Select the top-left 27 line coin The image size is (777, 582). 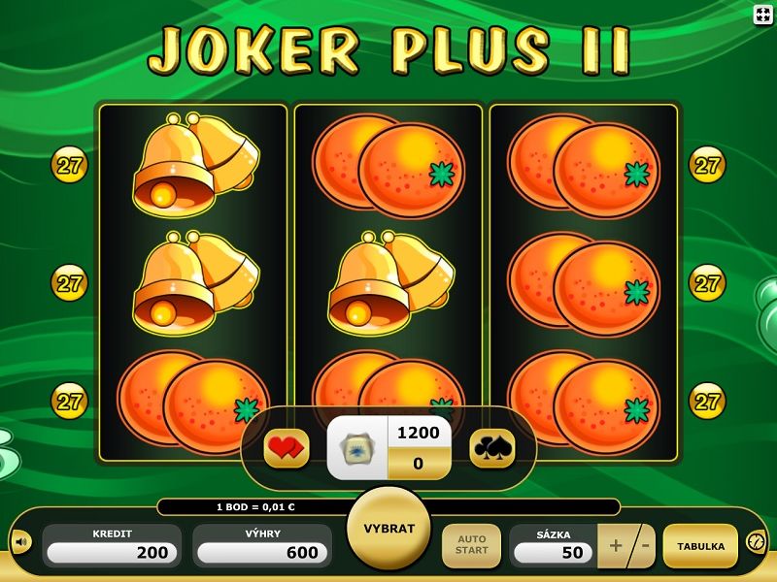click(69, 165)
